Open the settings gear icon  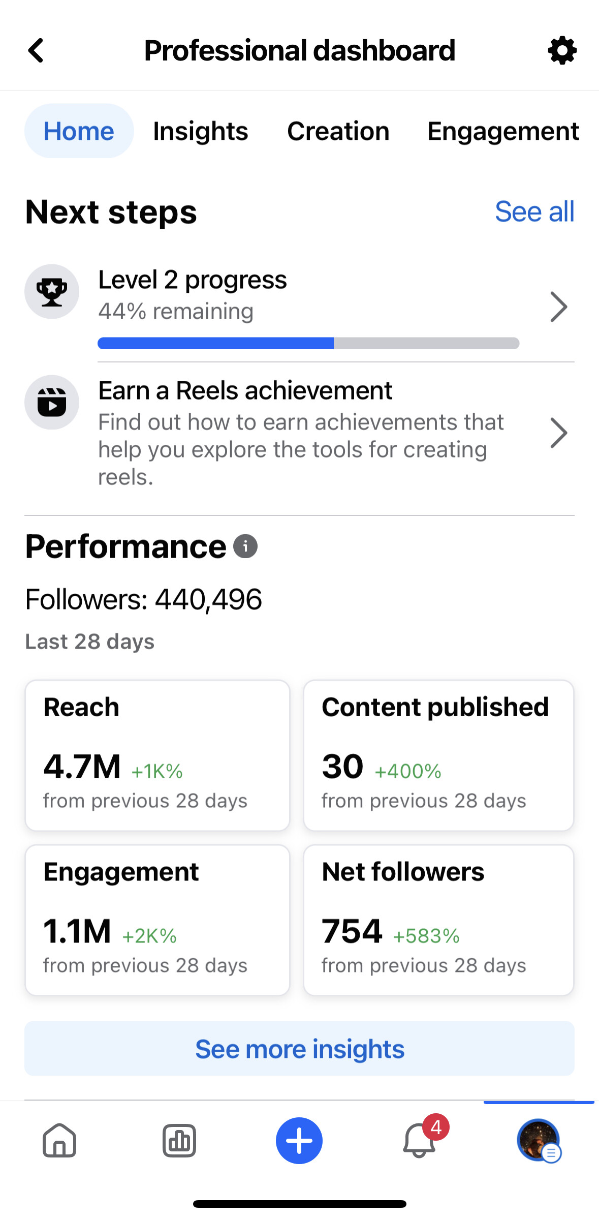[x=562, y=50]
